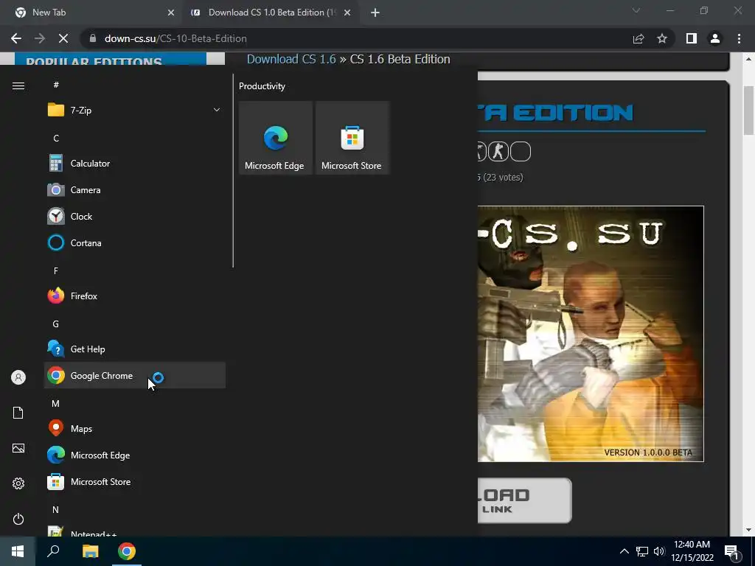The width and height of the screenshot is (755, 566).
Task: Click the N section header
Action: 56,510
